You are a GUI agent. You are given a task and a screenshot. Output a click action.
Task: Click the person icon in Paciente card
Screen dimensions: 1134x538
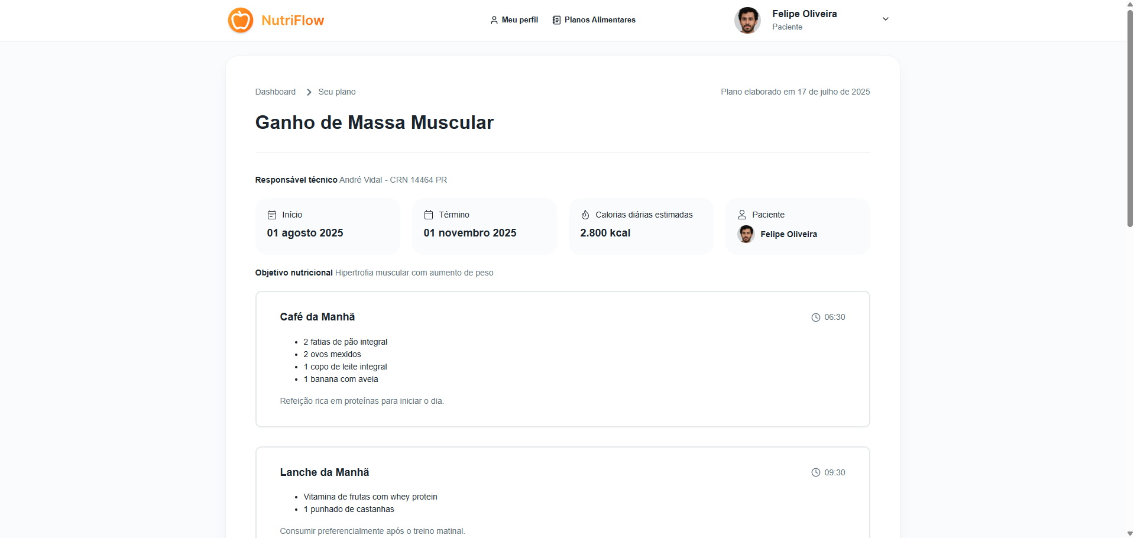coord(742,215)
